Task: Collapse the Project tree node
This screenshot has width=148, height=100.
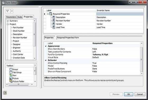Action: click(x=8, y=24)
